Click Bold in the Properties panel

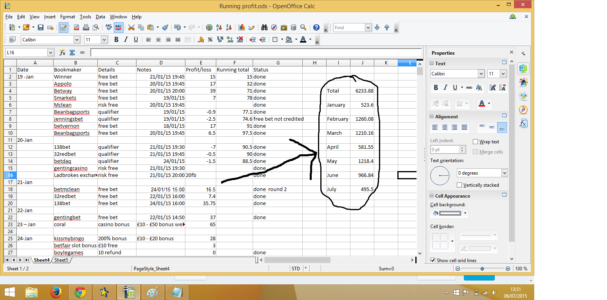(x=436, y=87)
